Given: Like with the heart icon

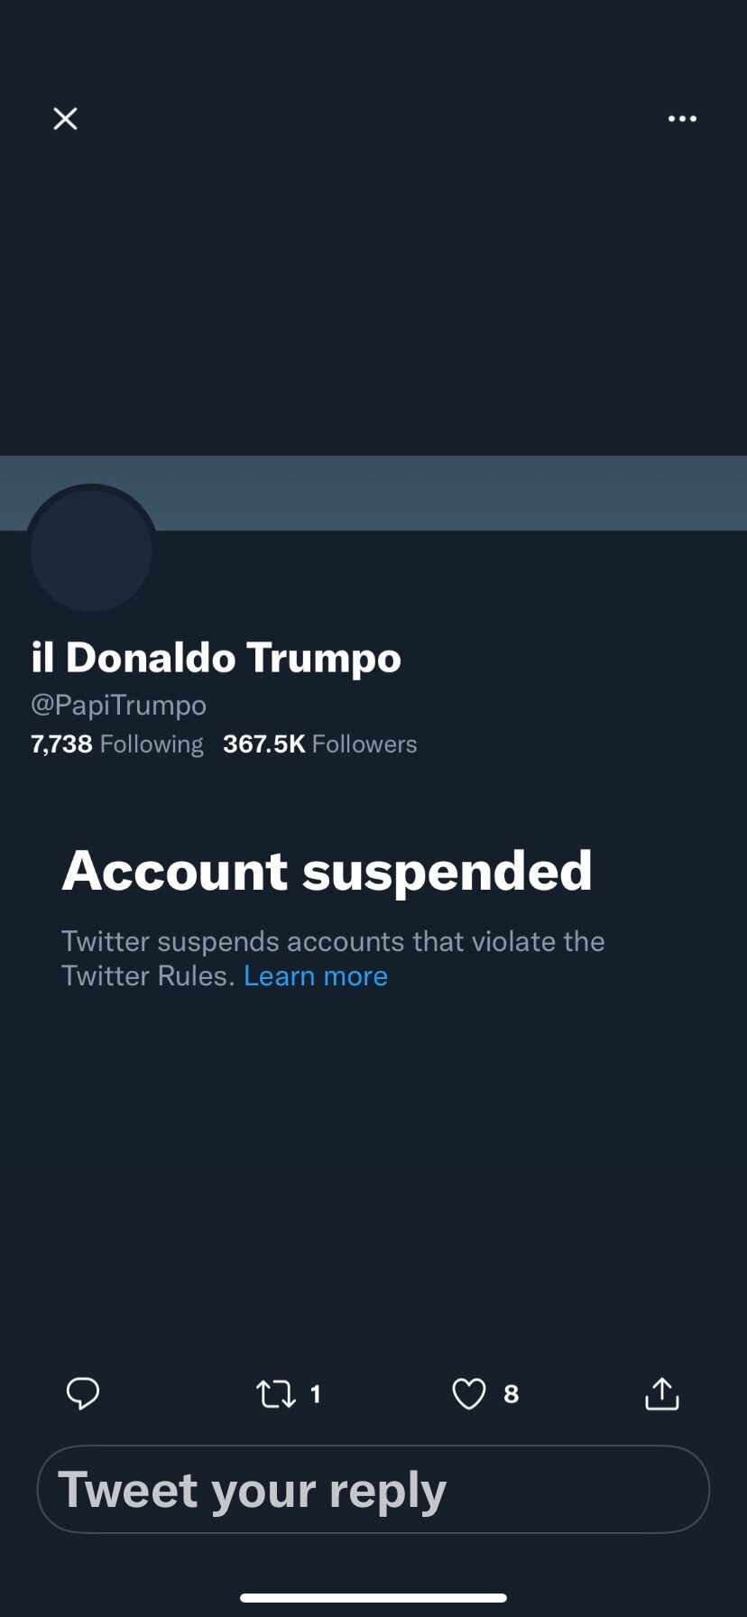Looking at the screenshot, I should (468, 1394).
